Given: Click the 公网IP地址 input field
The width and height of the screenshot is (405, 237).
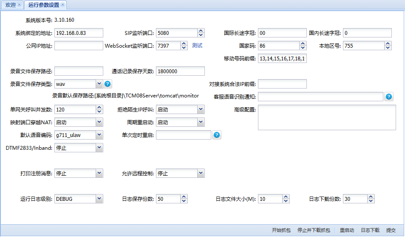Looking at the screenshot, I should pyautogui.click(x=79, y=46).
